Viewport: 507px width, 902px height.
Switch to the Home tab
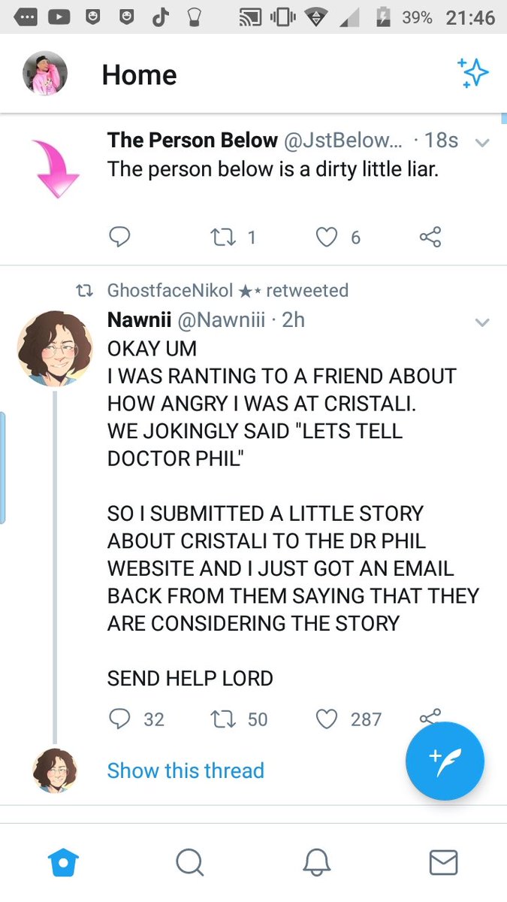click(x=63, y=862)
